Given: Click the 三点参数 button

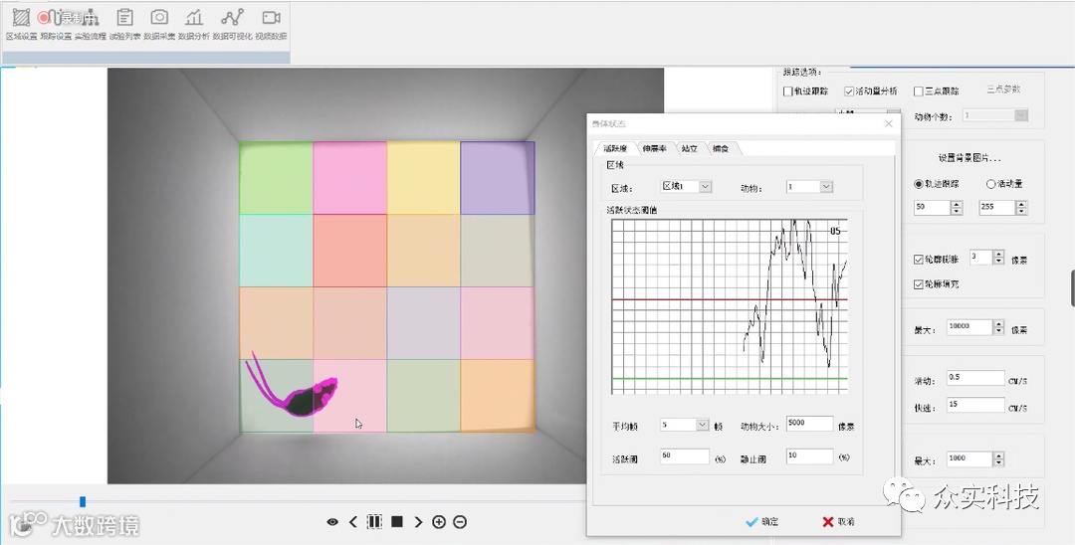Looking at the screenshot, I should (1003, 90).
